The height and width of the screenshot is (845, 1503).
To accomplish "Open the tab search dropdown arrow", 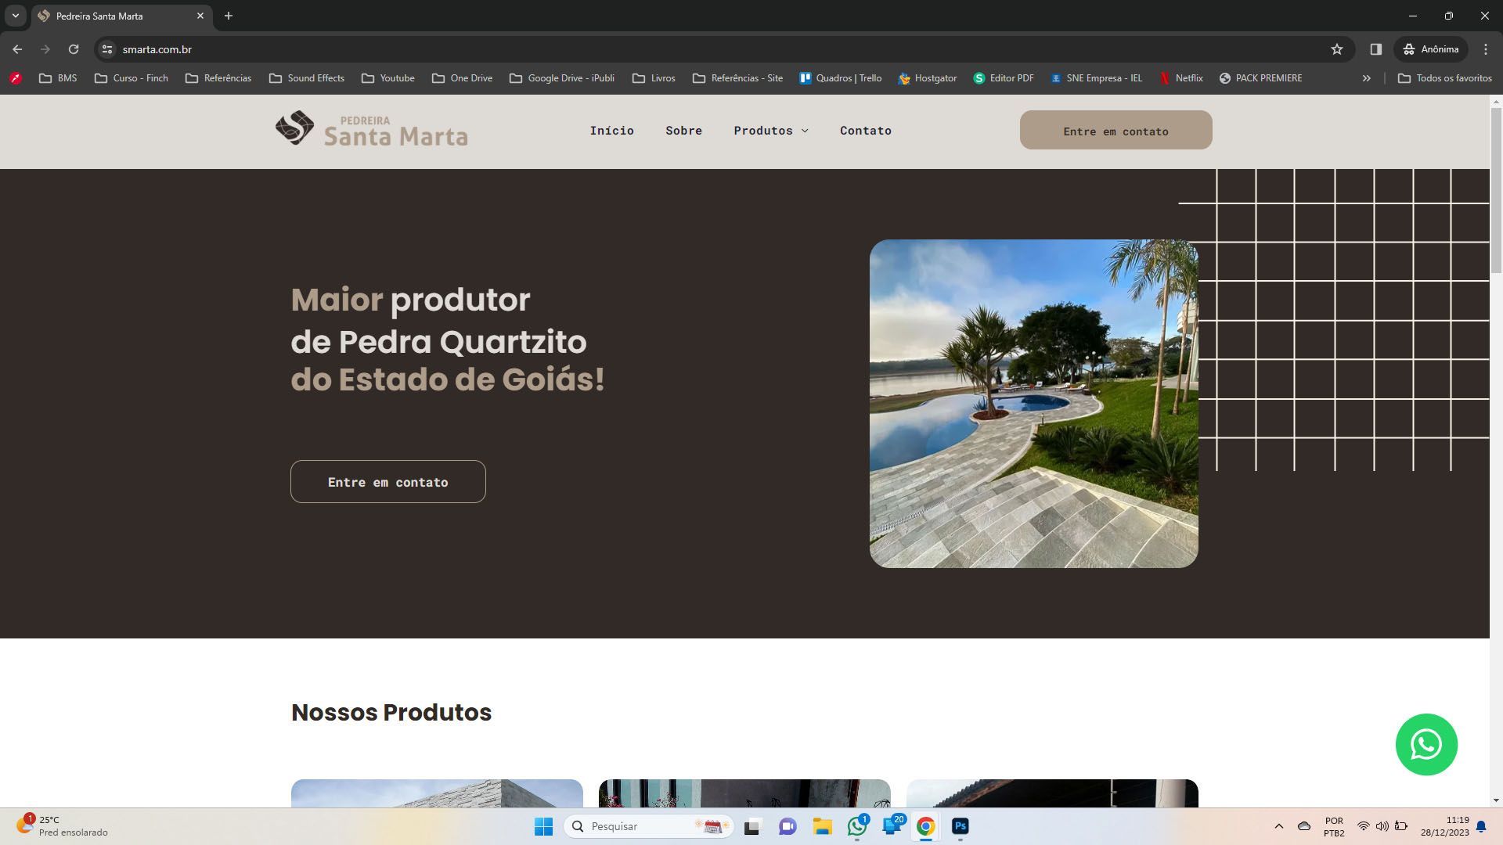I will (15, 16).
